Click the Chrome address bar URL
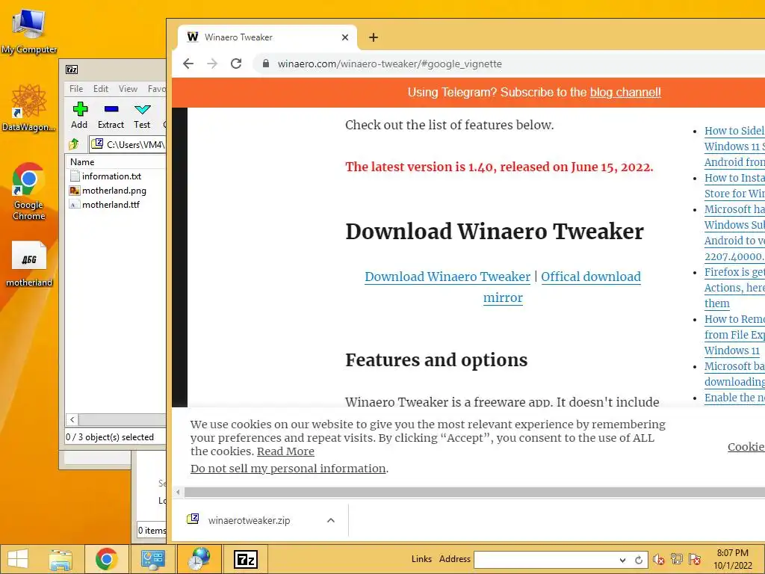 389,64
